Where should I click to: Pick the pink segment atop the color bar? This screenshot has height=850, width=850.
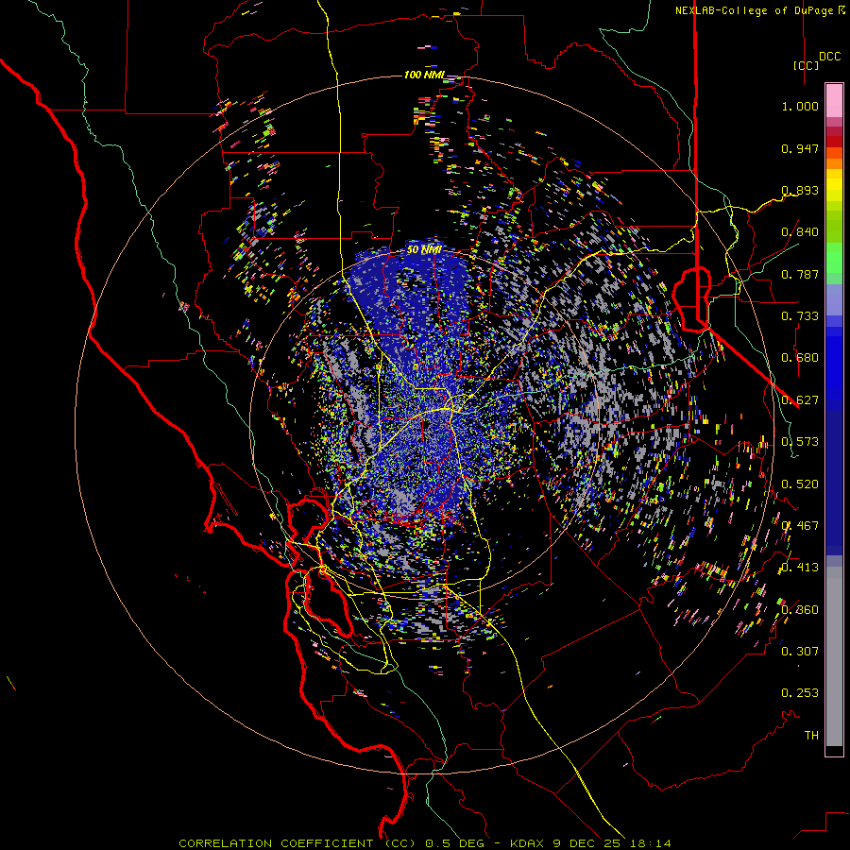pos(834,100)
